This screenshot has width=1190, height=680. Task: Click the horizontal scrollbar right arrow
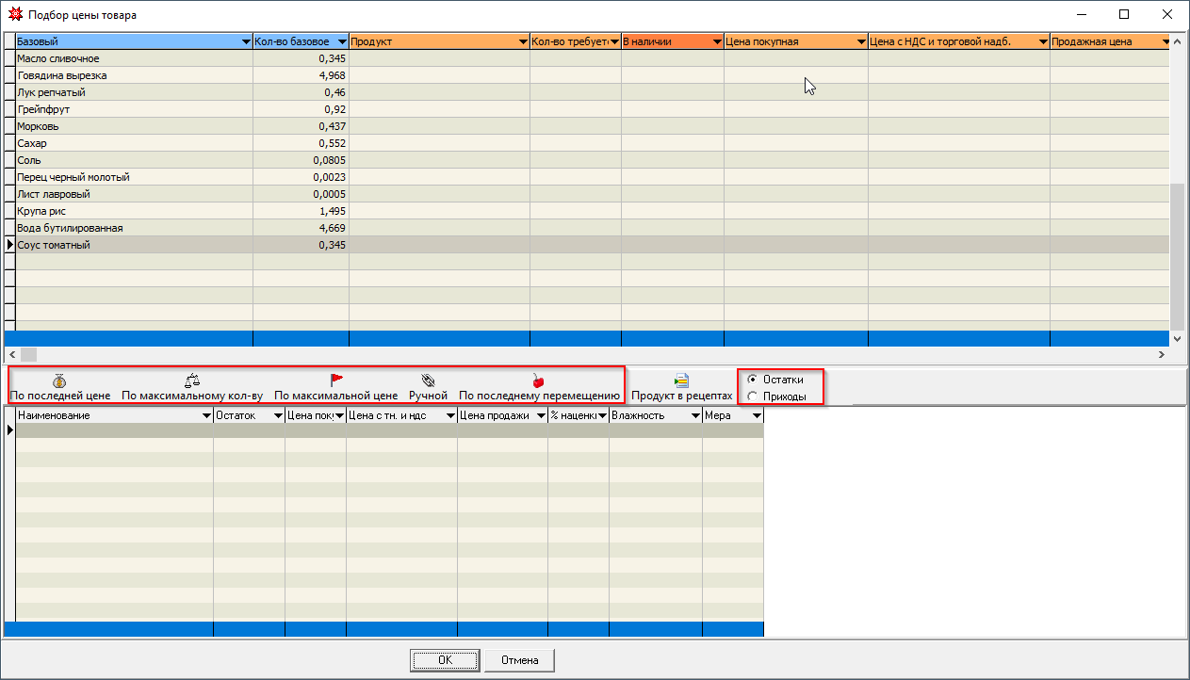(x=1163, y=354)
